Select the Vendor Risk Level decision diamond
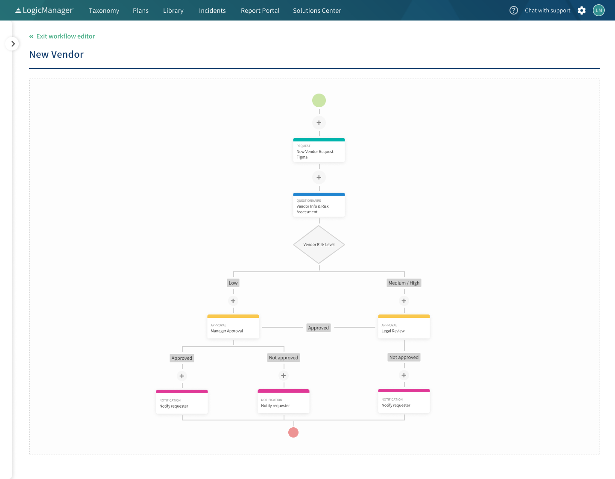 pos(319,244)
